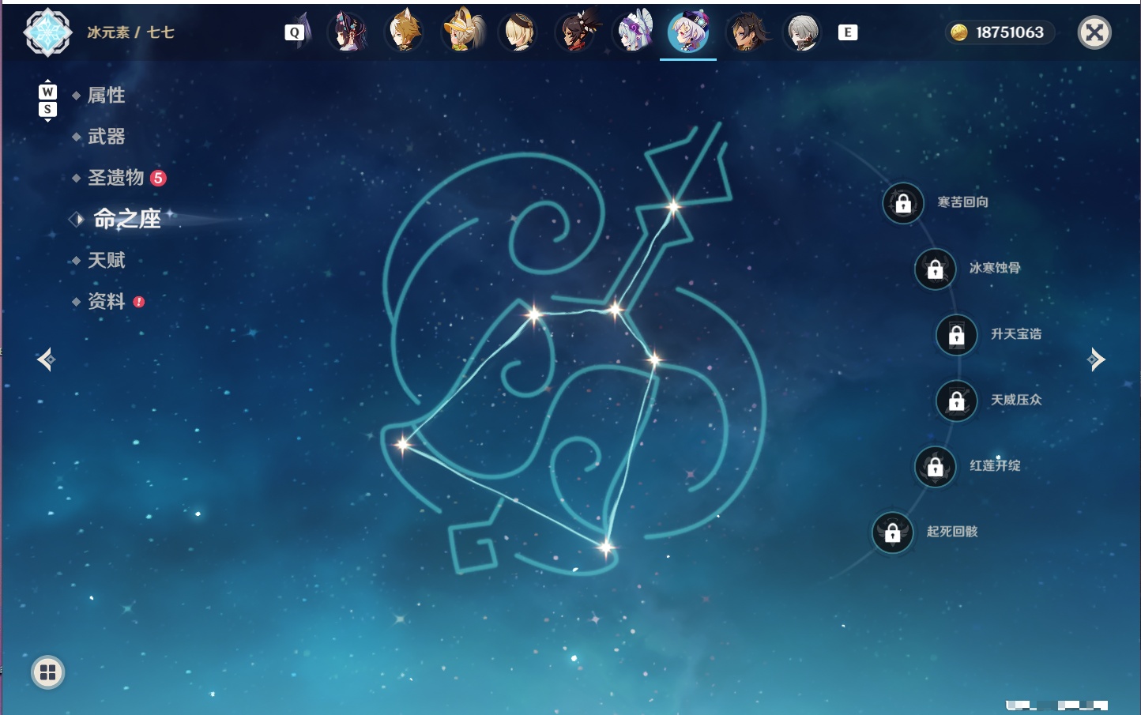Go to next character with right arrow
Screen dimensions: 1141x715
1096,359
